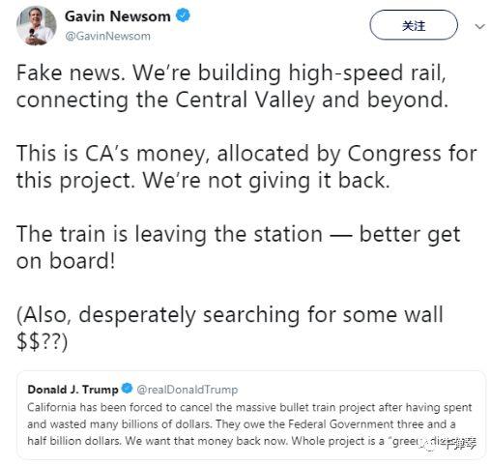Expand the tweet options chevron menu
Viewport: 491px width, 465px height.
coord(480,26)
